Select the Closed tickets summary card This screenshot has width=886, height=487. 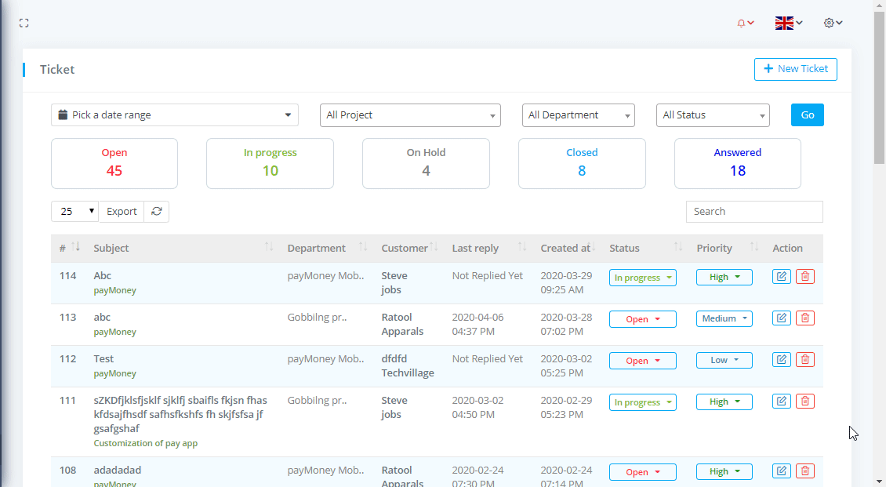coord(582,163)
